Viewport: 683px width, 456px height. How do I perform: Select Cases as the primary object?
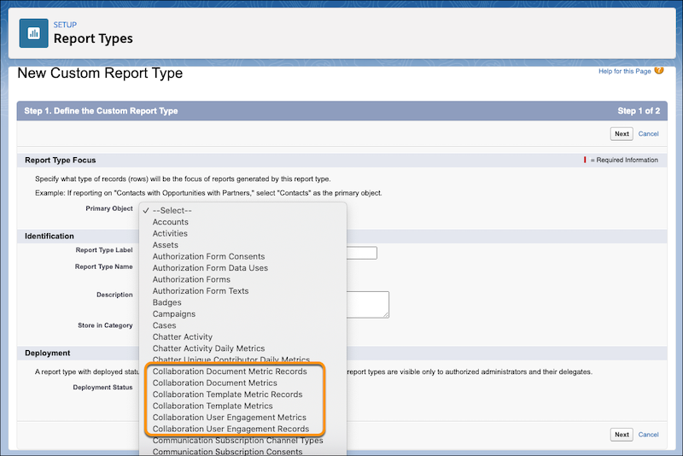coord(242,325)
